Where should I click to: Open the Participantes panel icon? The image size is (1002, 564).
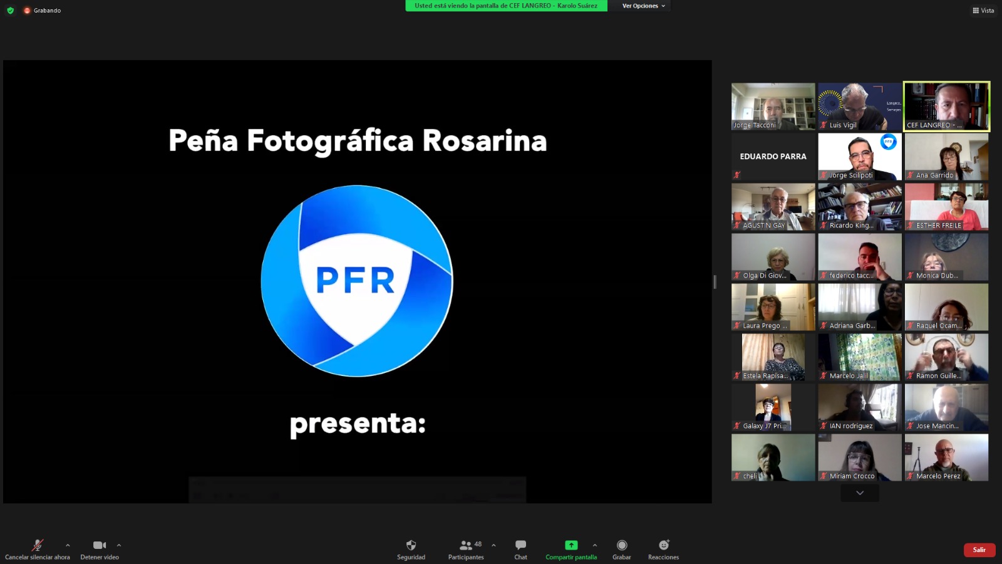[x=466, y=545]
